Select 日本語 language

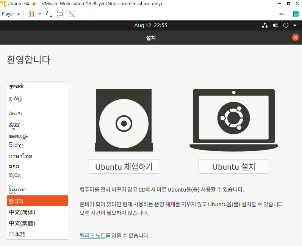click(x=38, y=234)
